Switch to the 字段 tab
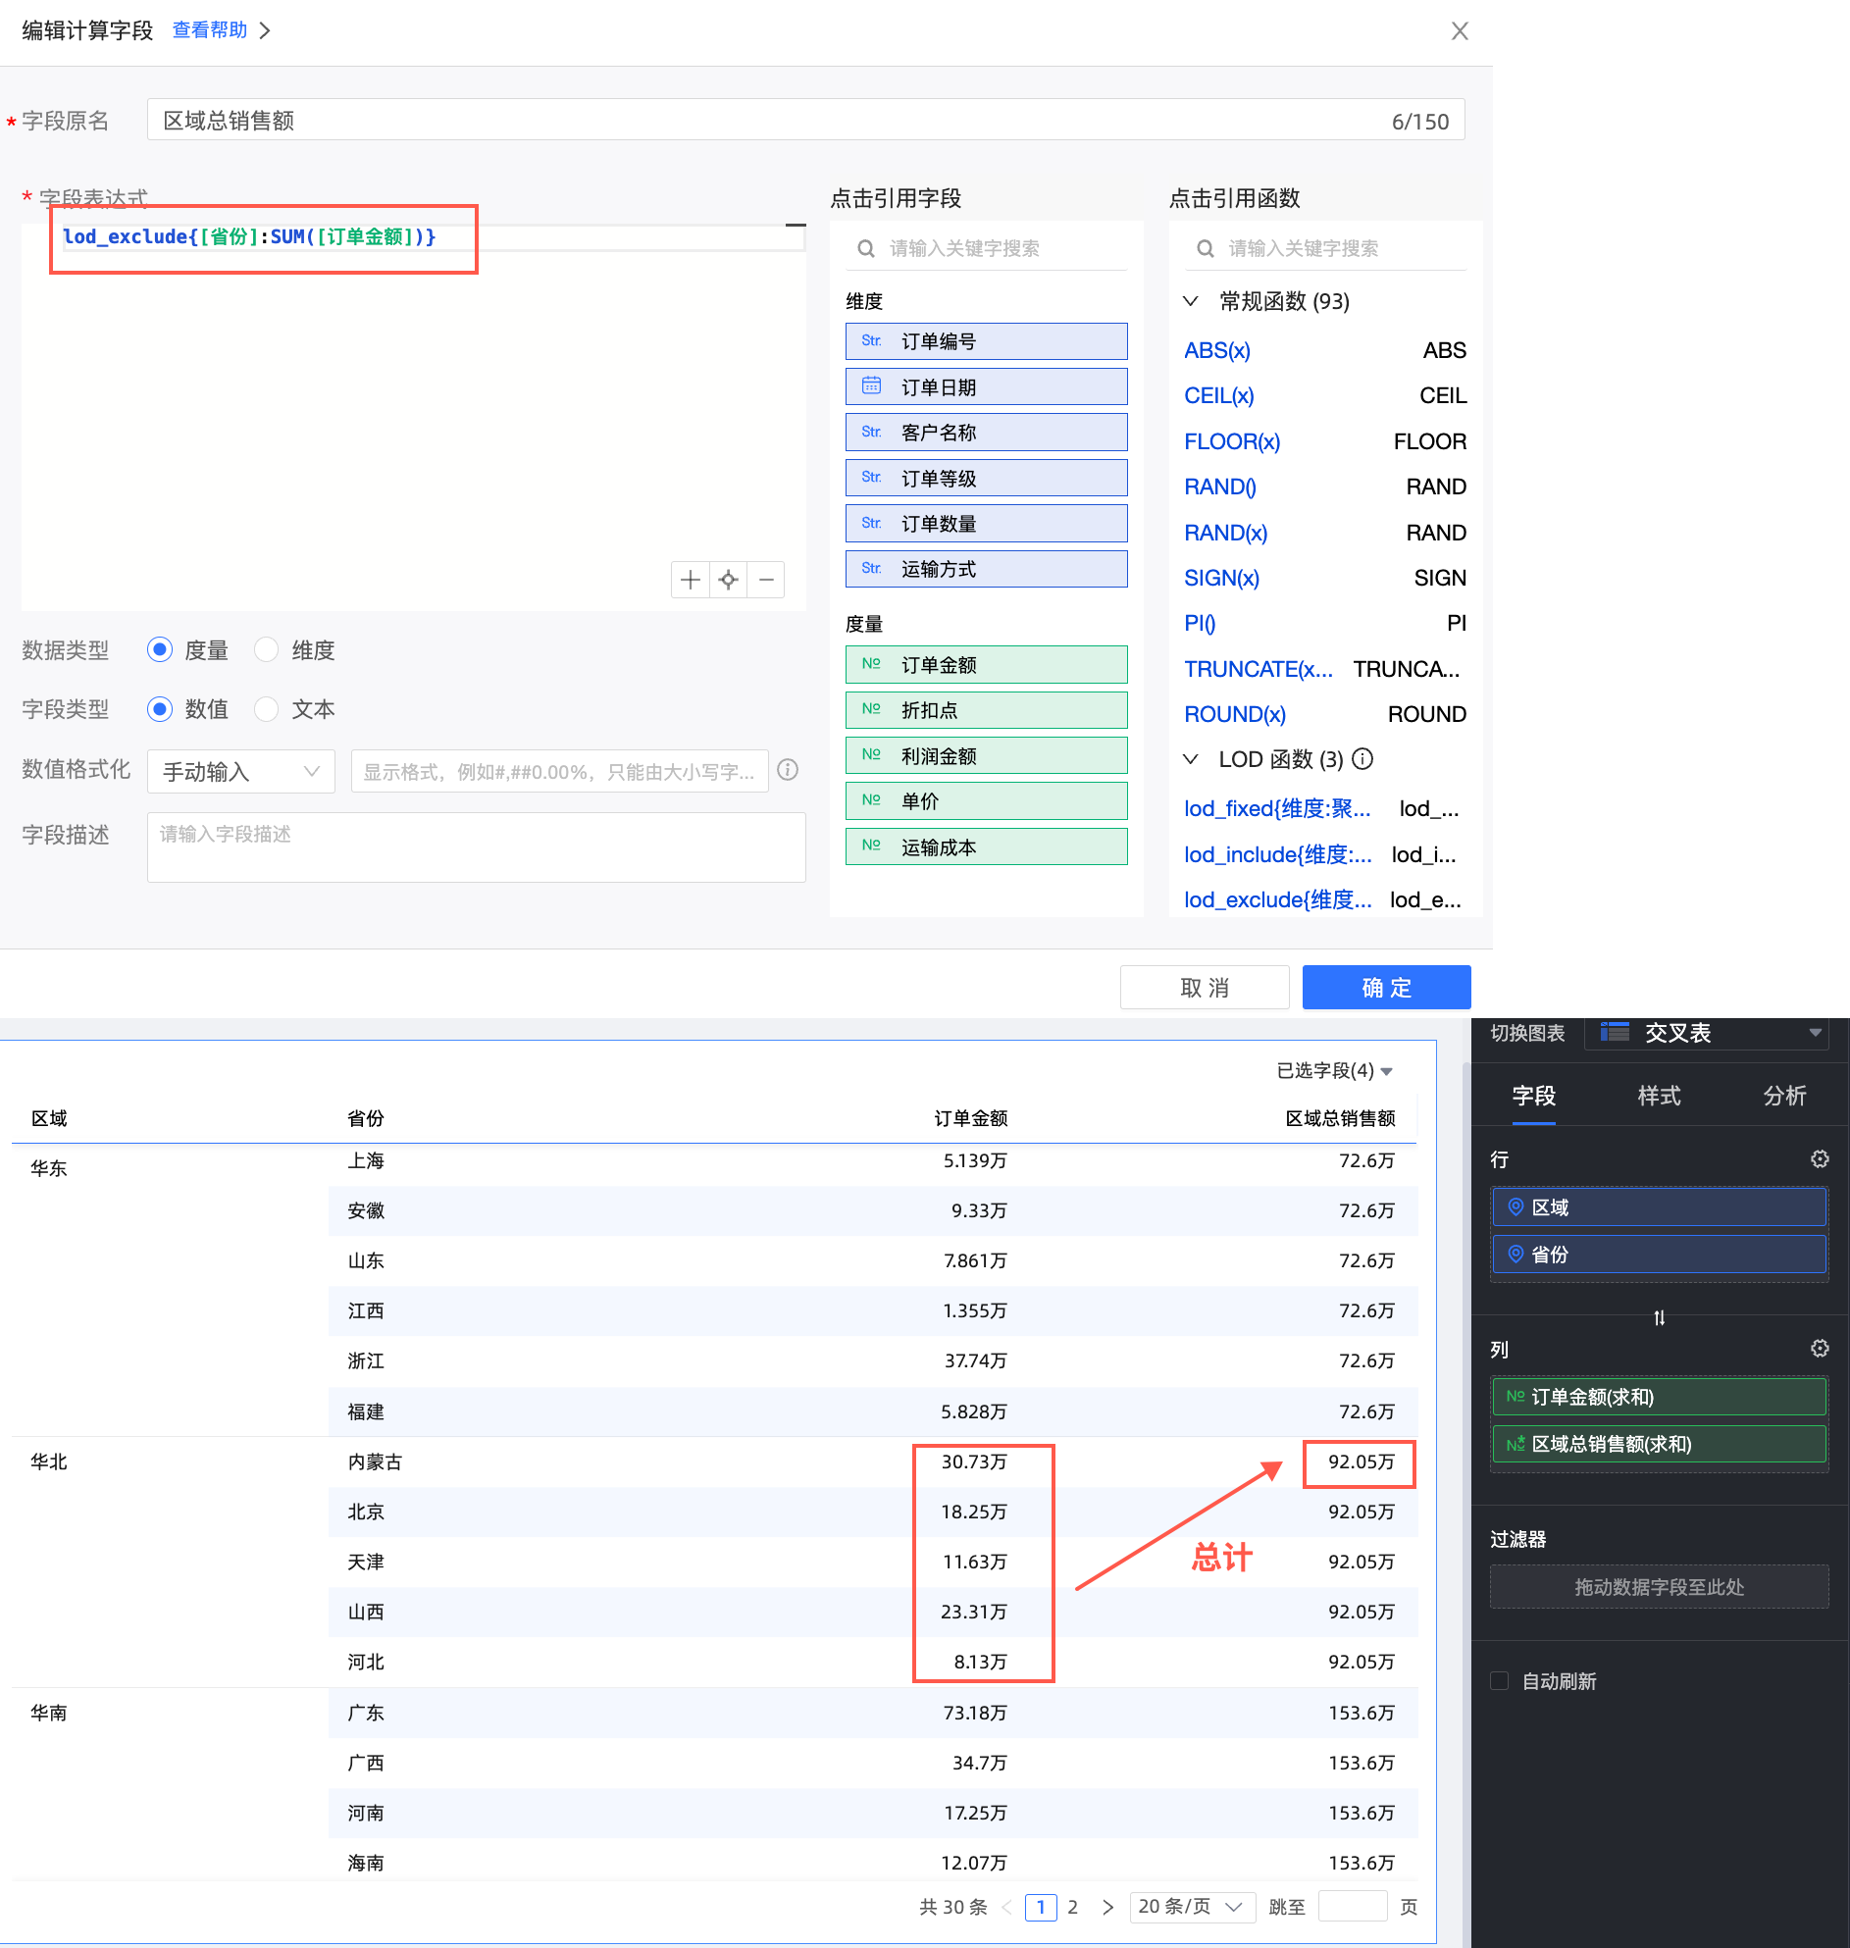 point(1534,1096)
